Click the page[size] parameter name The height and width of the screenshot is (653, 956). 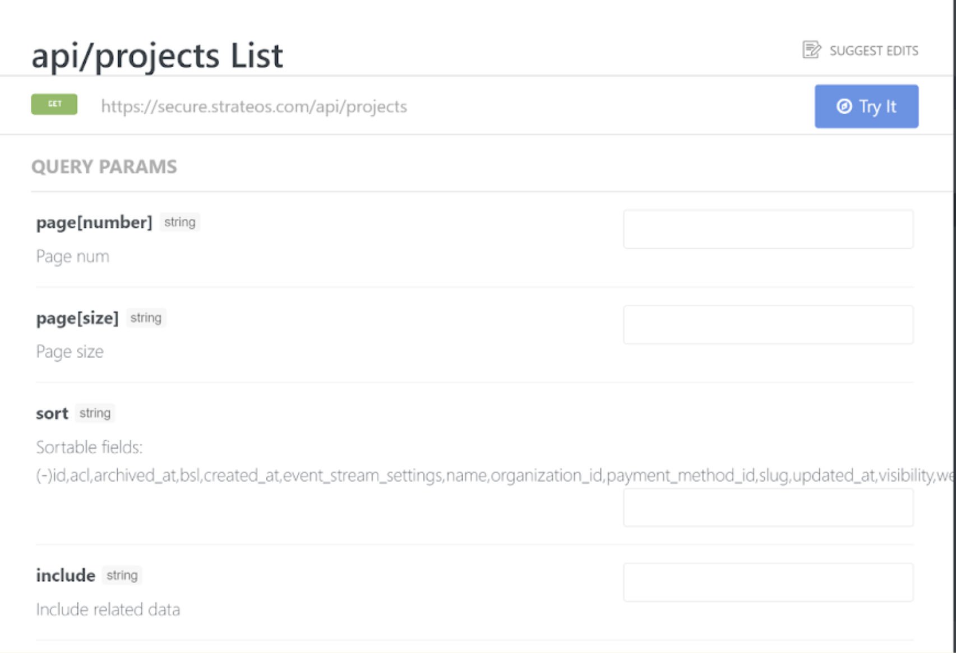(x=77, y=318)
